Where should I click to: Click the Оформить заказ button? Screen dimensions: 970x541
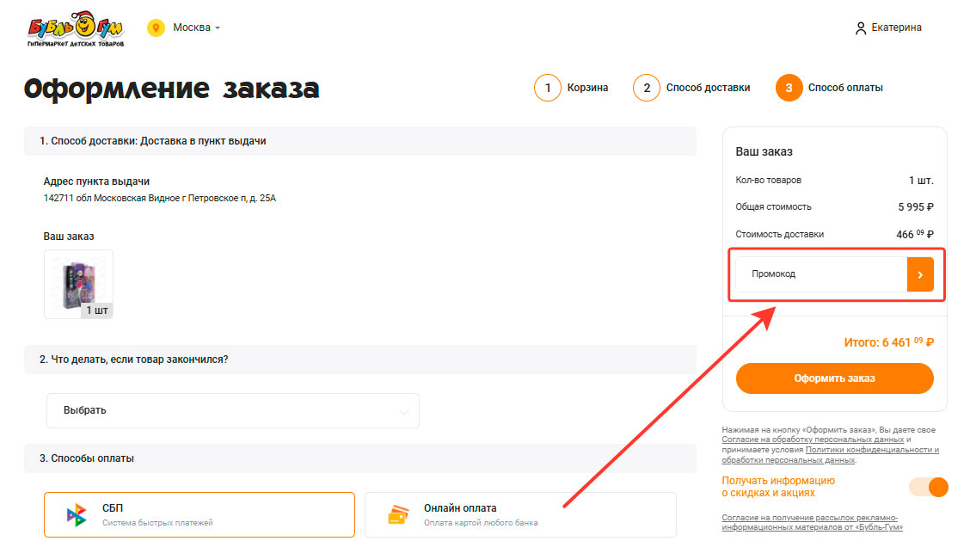834,378
